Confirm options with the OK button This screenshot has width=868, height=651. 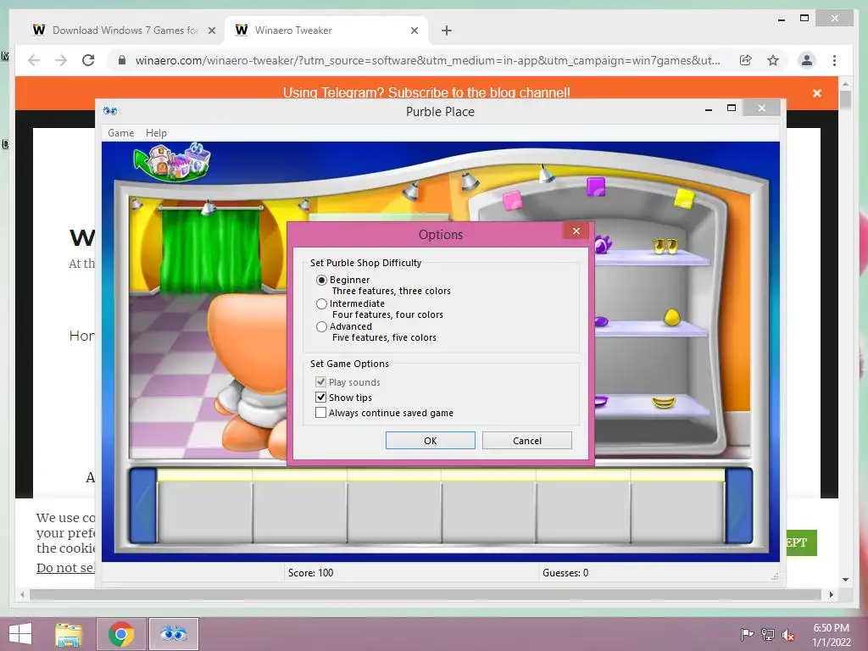430,441
